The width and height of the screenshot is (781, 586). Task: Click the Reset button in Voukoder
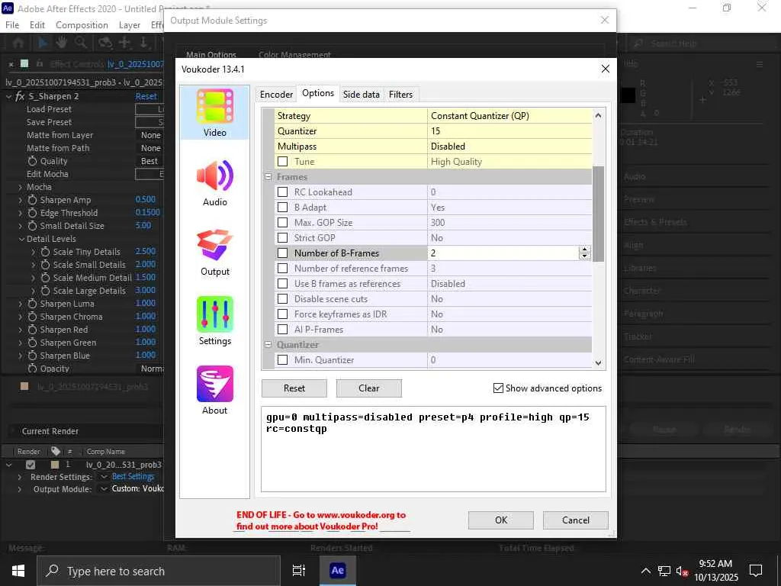click(x=294, y=388)
